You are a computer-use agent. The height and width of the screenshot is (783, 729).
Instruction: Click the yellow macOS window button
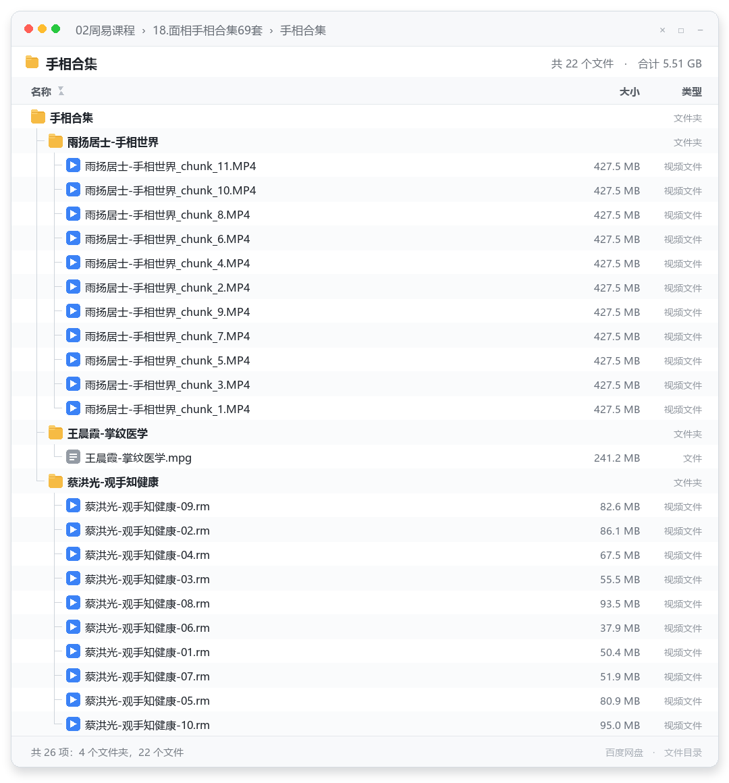(43, 29)
